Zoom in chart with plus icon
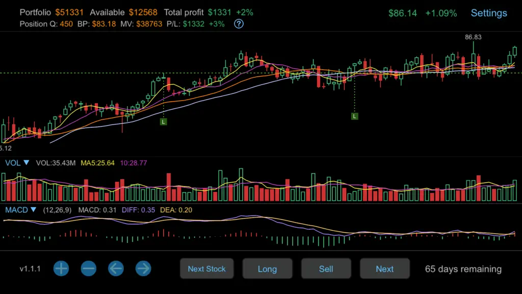 pyautogui.click(x=61, y=268)
